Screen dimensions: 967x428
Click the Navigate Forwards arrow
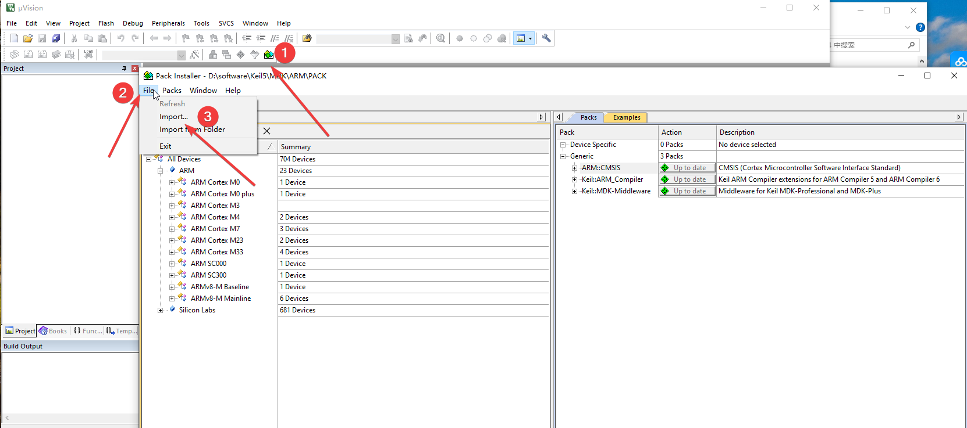(168, 38)
